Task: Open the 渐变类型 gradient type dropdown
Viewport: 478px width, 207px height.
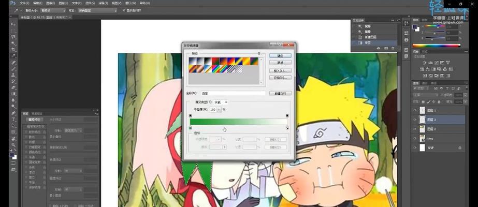Action: click(x=221, y=102)
